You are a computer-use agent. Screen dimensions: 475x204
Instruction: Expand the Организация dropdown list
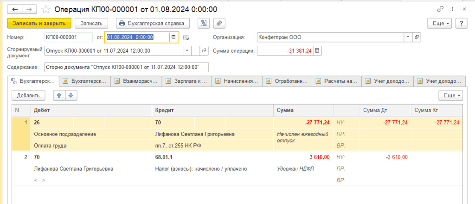(407, 37)
